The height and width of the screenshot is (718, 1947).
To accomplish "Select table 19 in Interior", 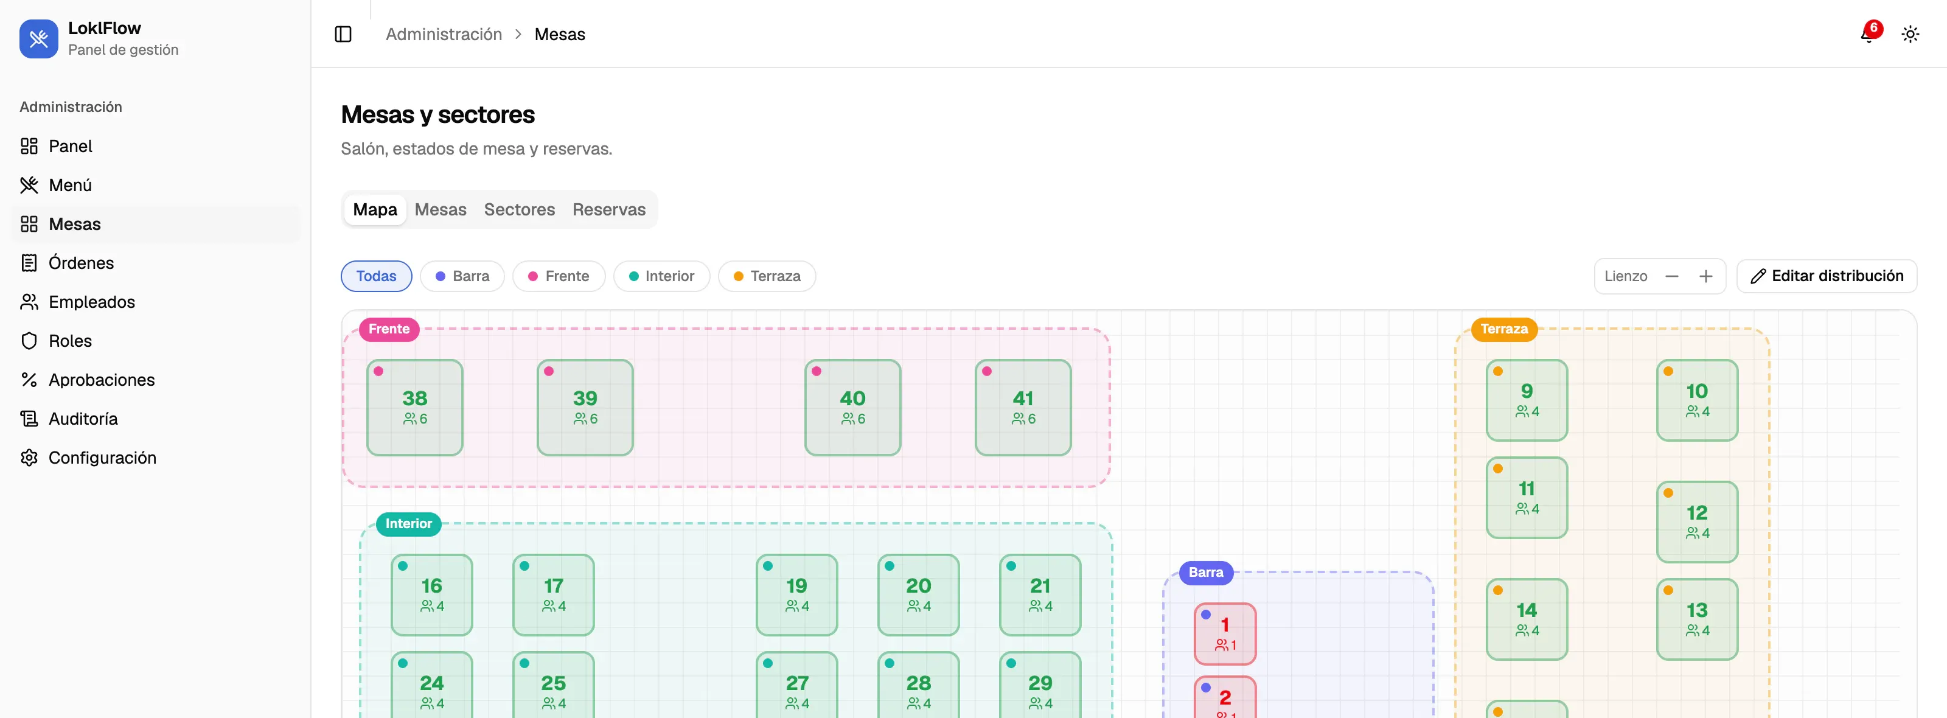I will [796, 595].
